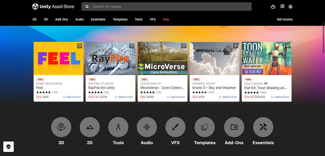
Task: Open the Tools category circle icon
Action: [118, 127]
